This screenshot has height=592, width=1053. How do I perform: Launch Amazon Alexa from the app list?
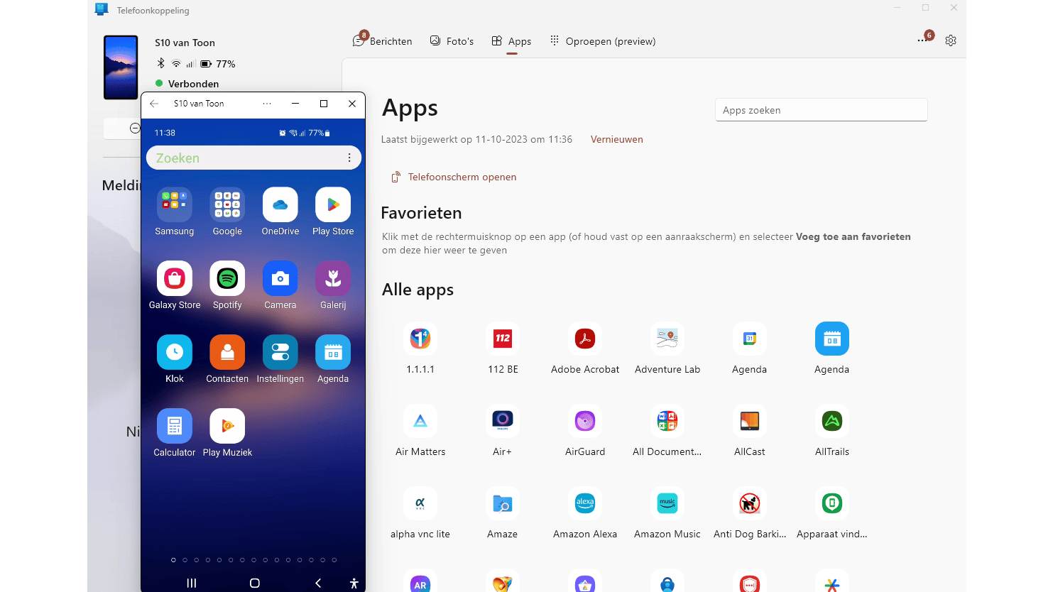585,504
